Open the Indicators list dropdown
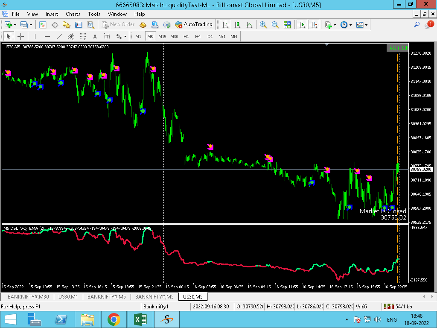This screenshot has height=328, width=437. tap(335, 25)
